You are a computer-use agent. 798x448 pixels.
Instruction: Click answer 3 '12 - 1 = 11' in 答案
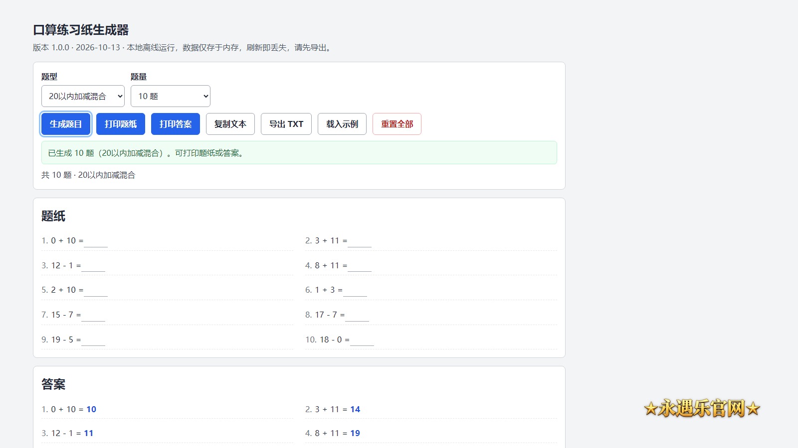pyautogui.click(x=167, y=433)
